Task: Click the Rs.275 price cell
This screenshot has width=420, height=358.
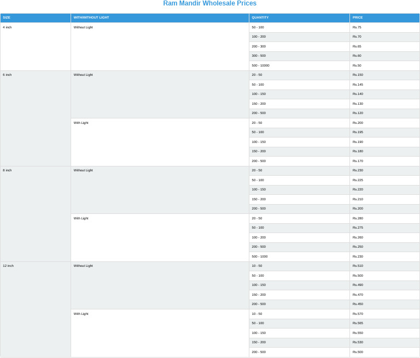Action: (x=384, y=228)
